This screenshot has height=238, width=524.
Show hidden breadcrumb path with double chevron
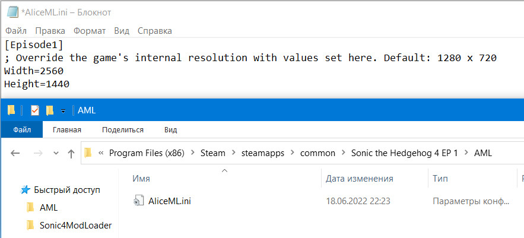(x=101, y=153)
